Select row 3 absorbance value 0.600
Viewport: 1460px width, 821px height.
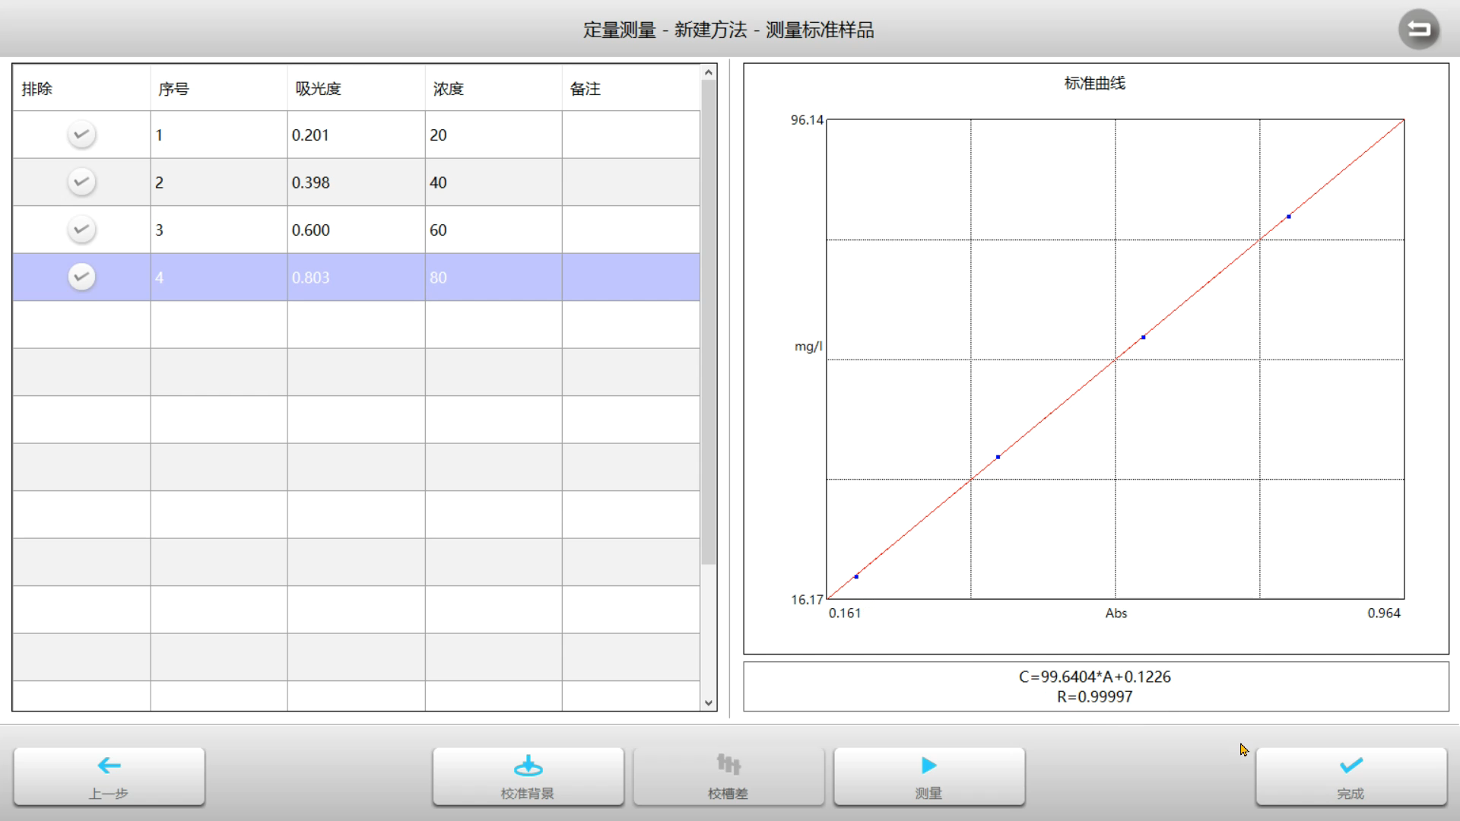click(x=311, y=230)
